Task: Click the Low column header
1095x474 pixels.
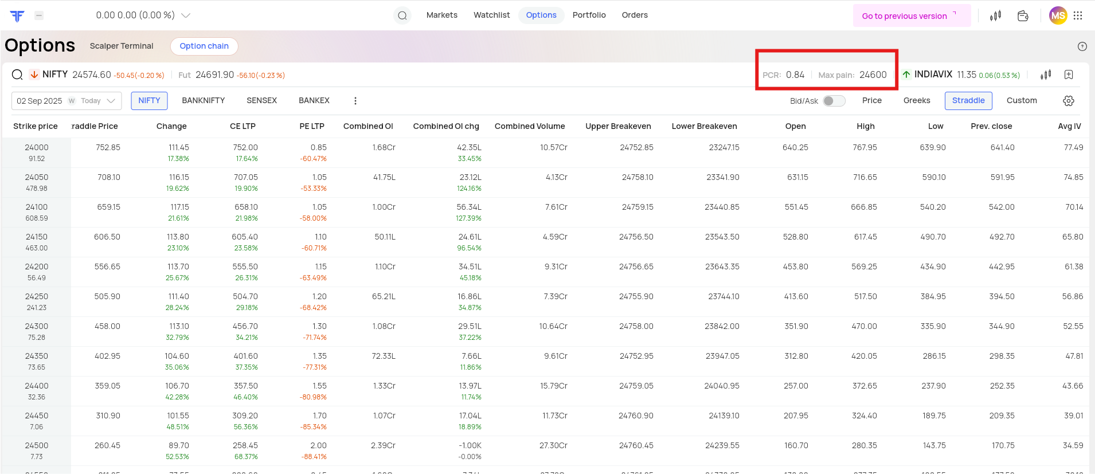Action: pyautogui.click(x=936, y=126)
